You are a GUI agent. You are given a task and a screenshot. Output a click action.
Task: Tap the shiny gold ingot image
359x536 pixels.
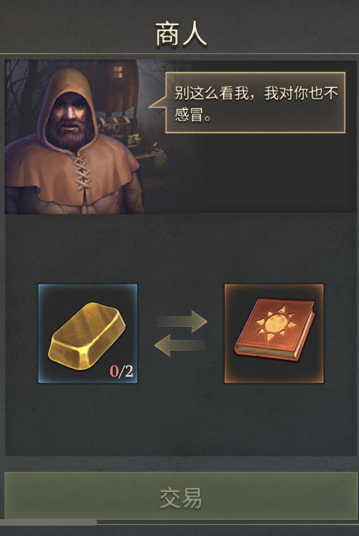click(87, 336)
